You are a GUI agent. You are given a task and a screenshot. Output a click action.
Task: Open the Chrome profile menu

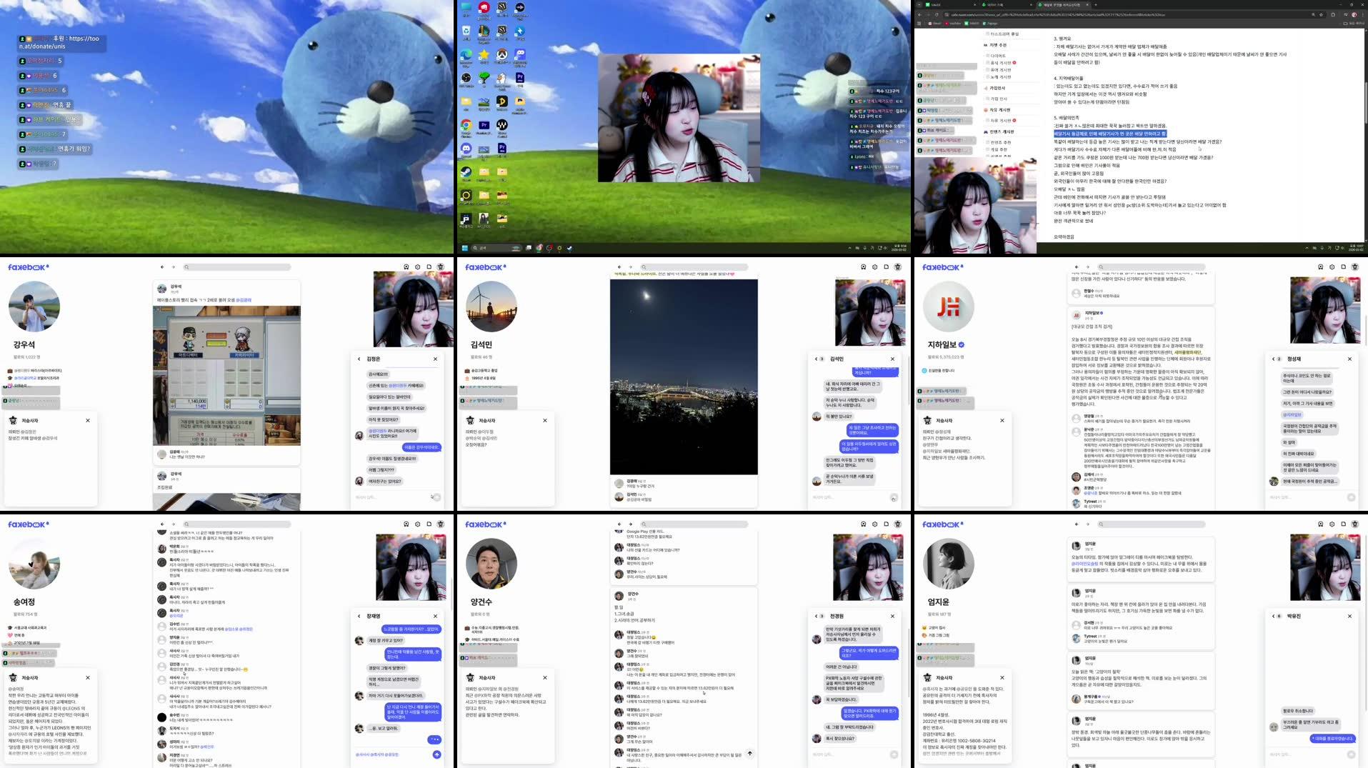(x=1354, y=15)
